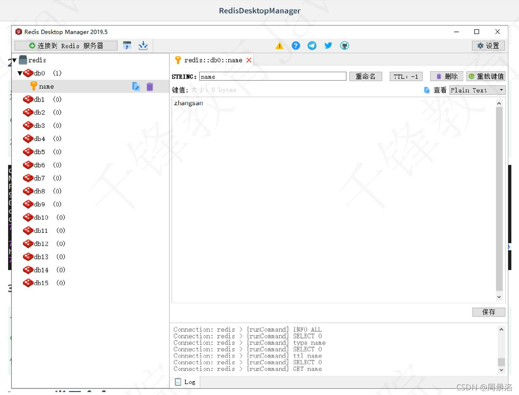Click value editor scrollbar up arrow

[499, 103]
